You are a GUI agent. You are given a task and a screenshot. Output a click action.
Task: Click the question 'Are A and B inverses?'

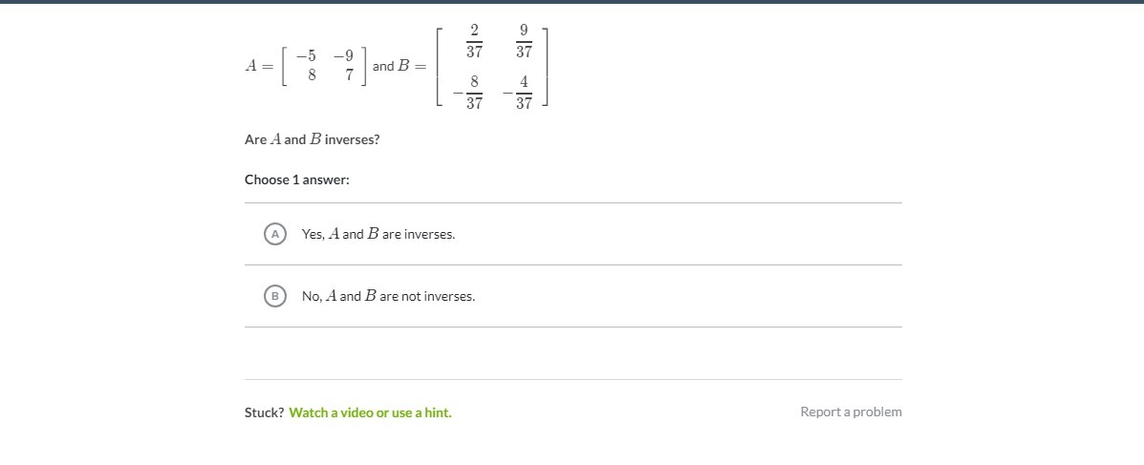(x=313, y=139)
